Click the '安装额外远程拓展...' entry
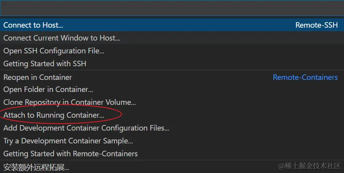Image resolution: width=344 pixels, height=173 pixels. [x=36, y=168]
